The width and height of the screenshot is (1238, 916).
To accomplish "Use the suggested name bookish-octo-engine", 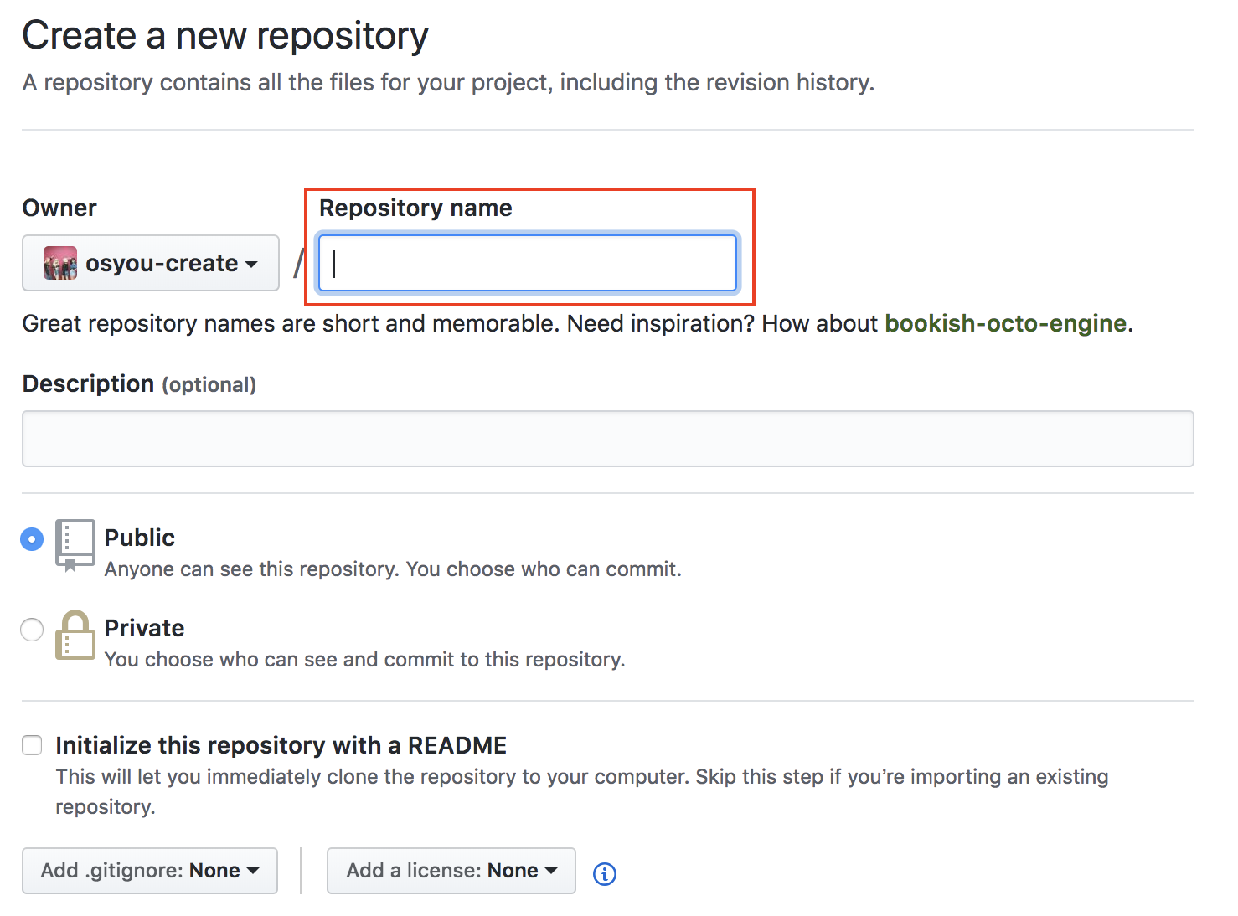I will (1005, 323).
